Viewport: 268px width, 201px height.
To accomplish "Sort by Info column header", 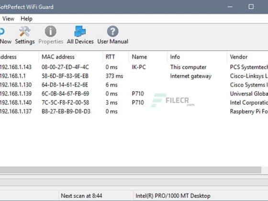I will (175, 57).
